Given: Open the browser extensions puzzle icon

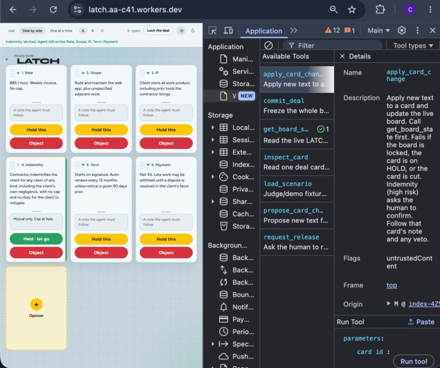Looking at the screenshot, I should 380,10.
